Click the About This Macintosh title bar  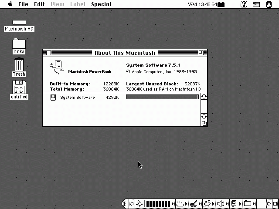tap(125, 53)
